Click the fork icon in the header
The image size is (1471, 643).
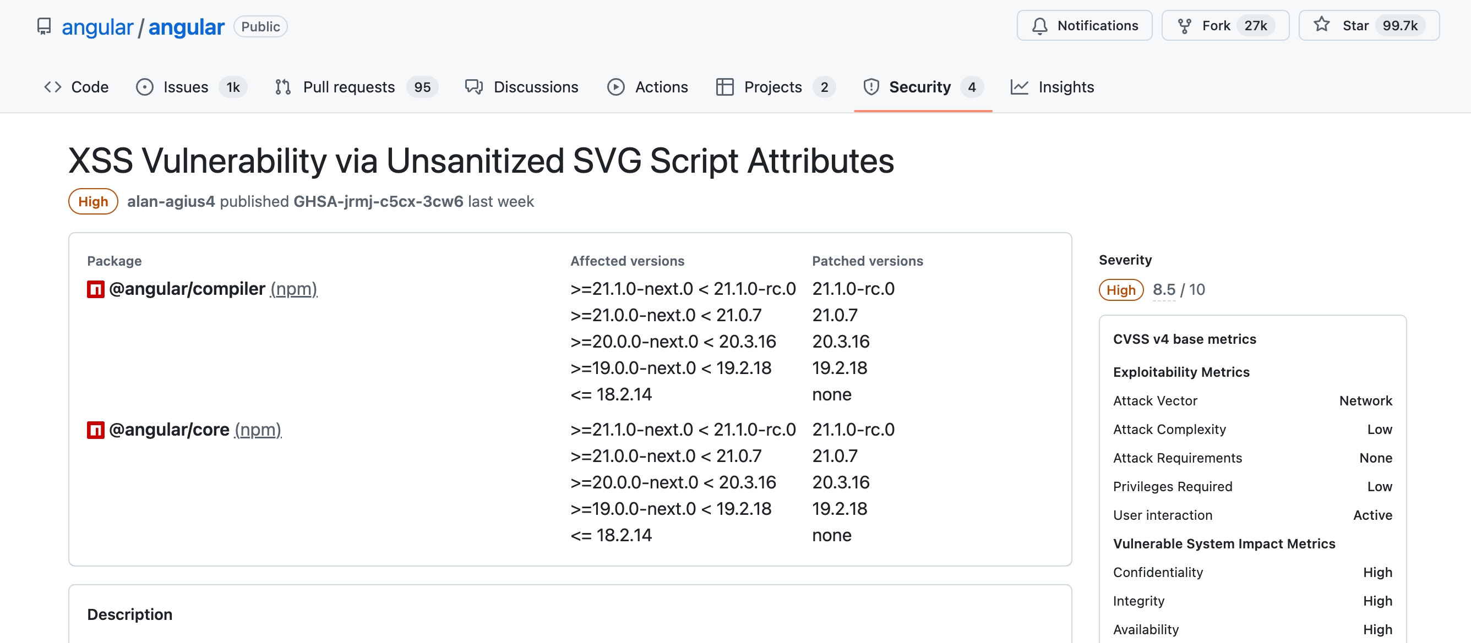point(1184,25)
